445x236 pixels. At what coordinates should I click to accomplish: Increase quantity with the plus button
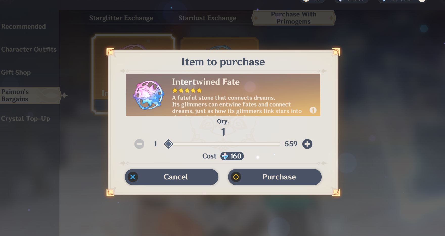click(307, 144)
